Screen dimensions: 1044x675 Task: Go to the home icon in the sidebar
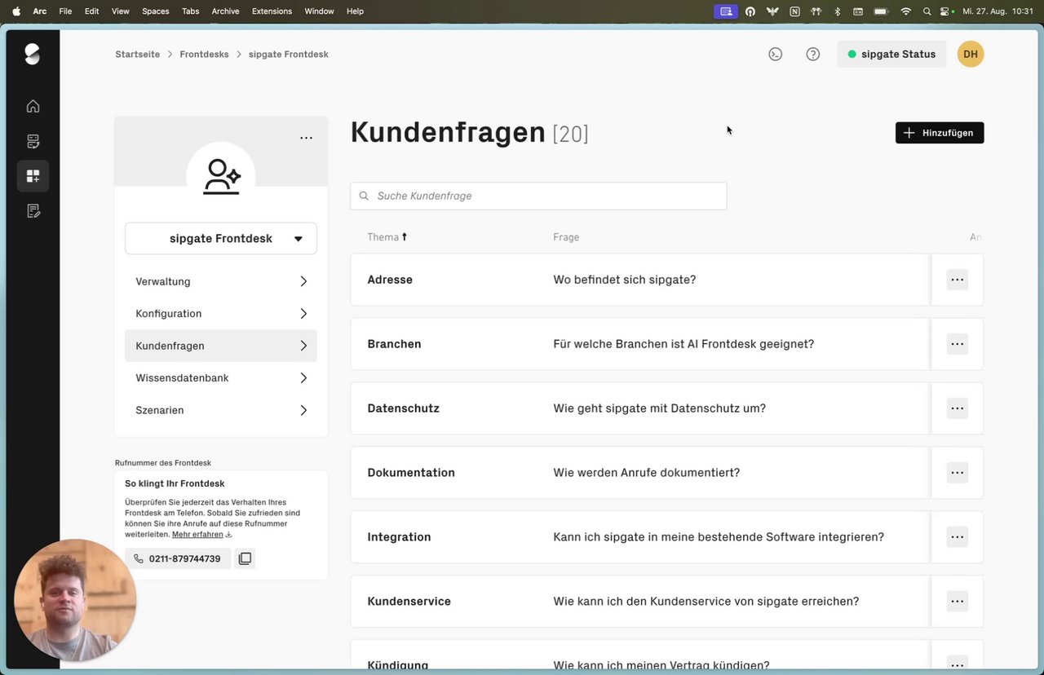[x=33, y=106]
